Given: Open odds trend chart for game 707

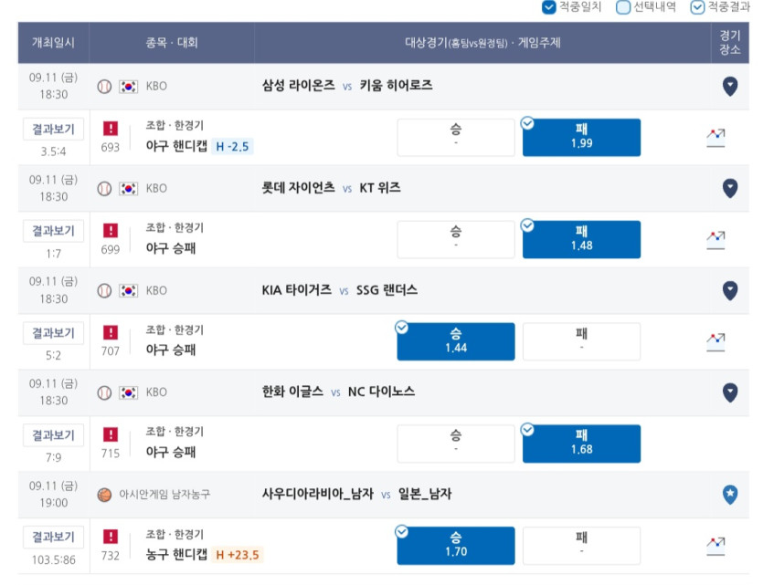Looking at the screenshot, I should click(715, 342).
